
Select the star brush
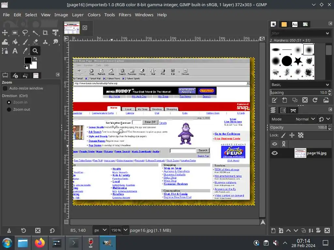click(x=298, y=61)
